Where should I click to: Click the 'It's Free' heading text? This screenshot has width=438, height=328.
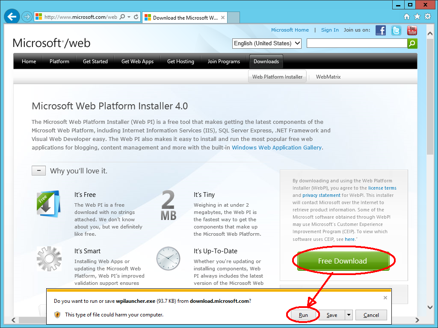85,195
